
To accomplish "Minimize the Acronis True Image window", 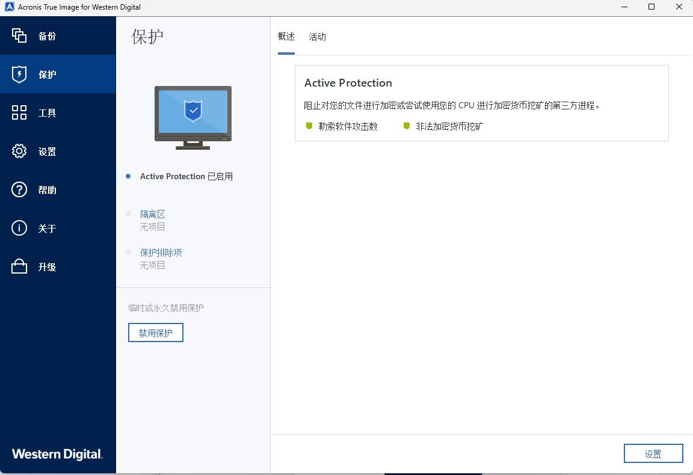I will [x=624, y=7].
